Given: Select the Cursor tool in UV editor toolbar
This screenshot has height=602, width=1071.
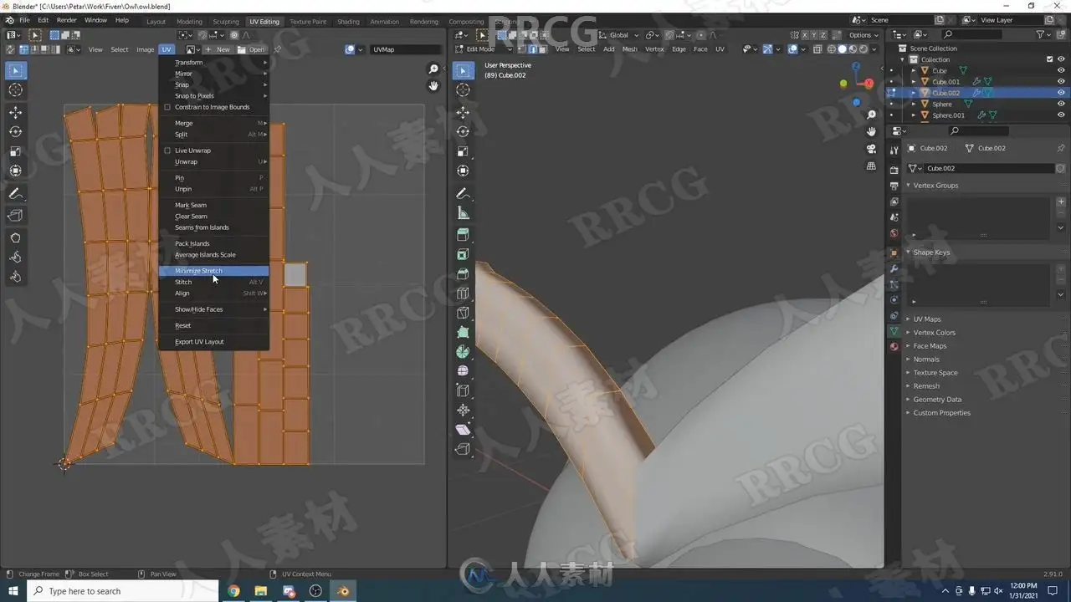Looking at the screenshot, I should (16, 90).
